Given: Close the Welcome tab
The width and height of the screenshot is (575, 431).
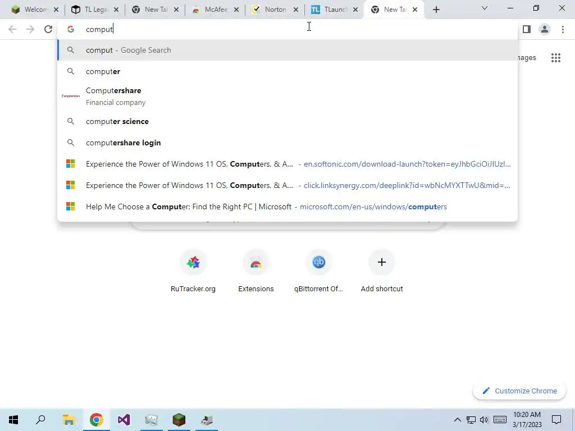Looking at the screenshot, I should point(56,10).
